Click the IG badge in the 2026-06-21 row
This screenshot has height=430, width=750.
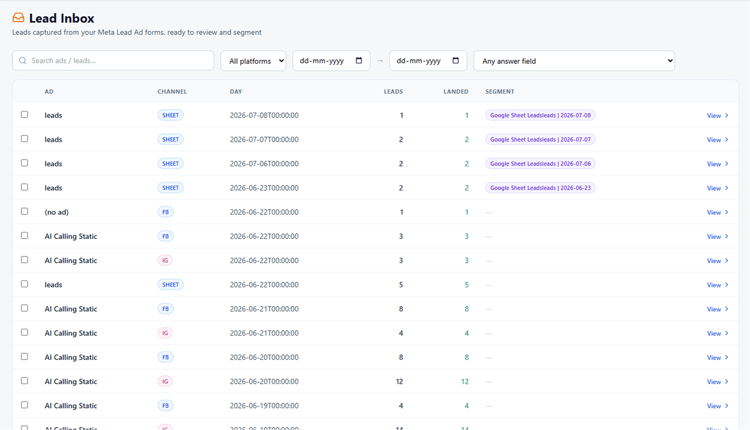(165, 333)
